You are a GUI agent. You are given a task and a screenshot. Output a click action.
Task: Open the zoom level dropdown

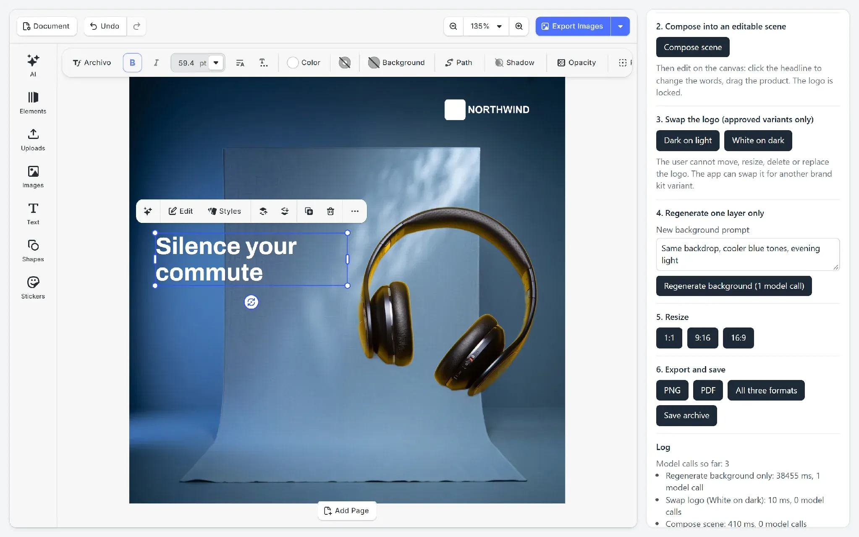486,26
